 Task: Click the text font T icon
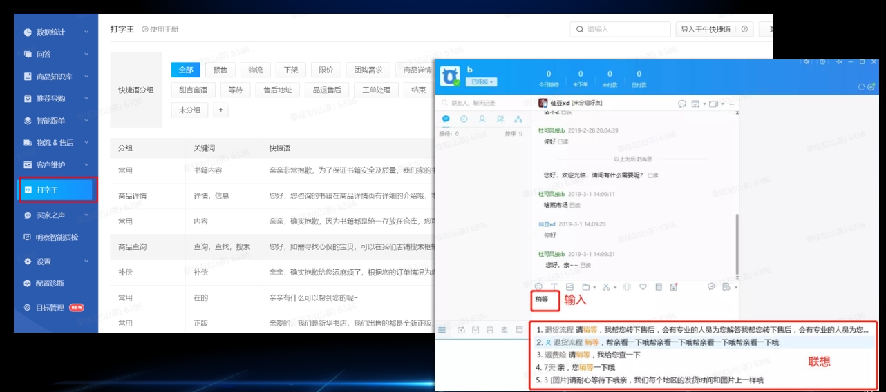point(554,286)
